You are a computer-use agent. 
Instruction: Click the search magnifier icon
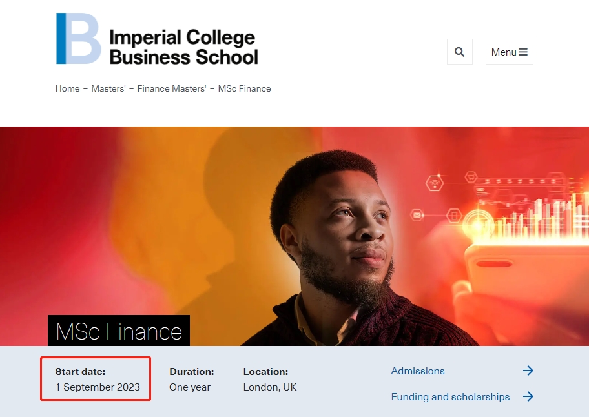(x=459, y=52)
